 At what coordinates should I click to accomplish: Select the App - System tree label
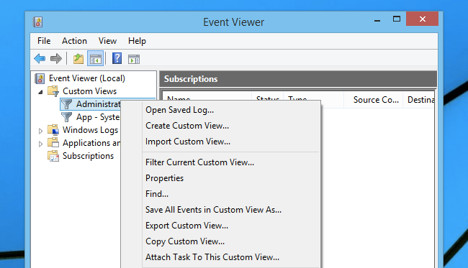[x=98, y=117]
